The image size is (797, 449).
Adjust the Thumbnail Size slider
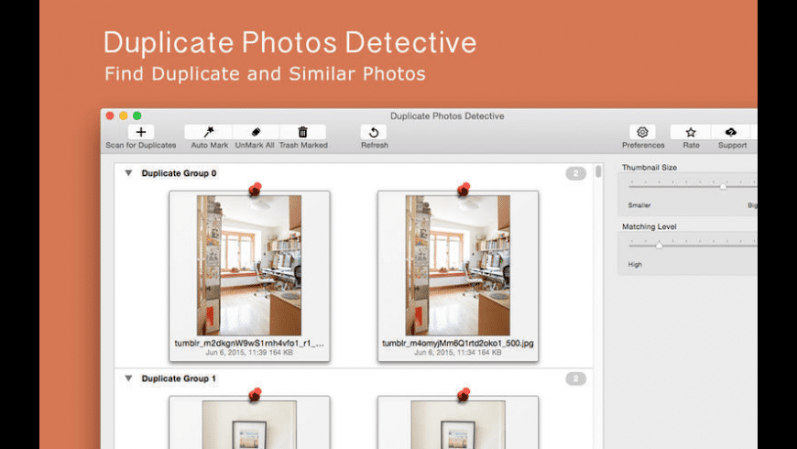point(723,186)
